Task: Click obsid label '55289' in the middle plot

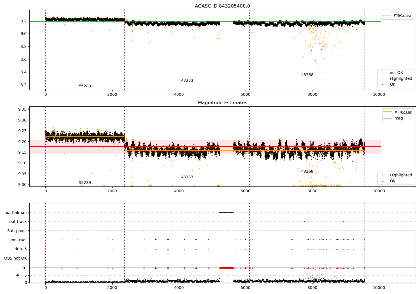Action: [85, 183]
